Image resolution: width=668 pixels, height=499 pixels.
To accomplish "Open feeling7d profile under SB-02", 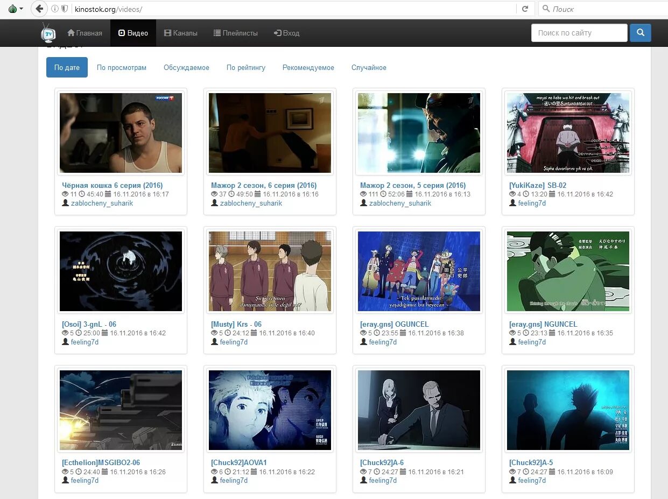I will (532, 203).
